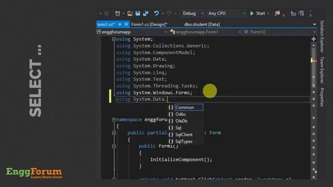
Task: Click the 'using System.Threading.Tasks;' line
Action: click(157, 86)
